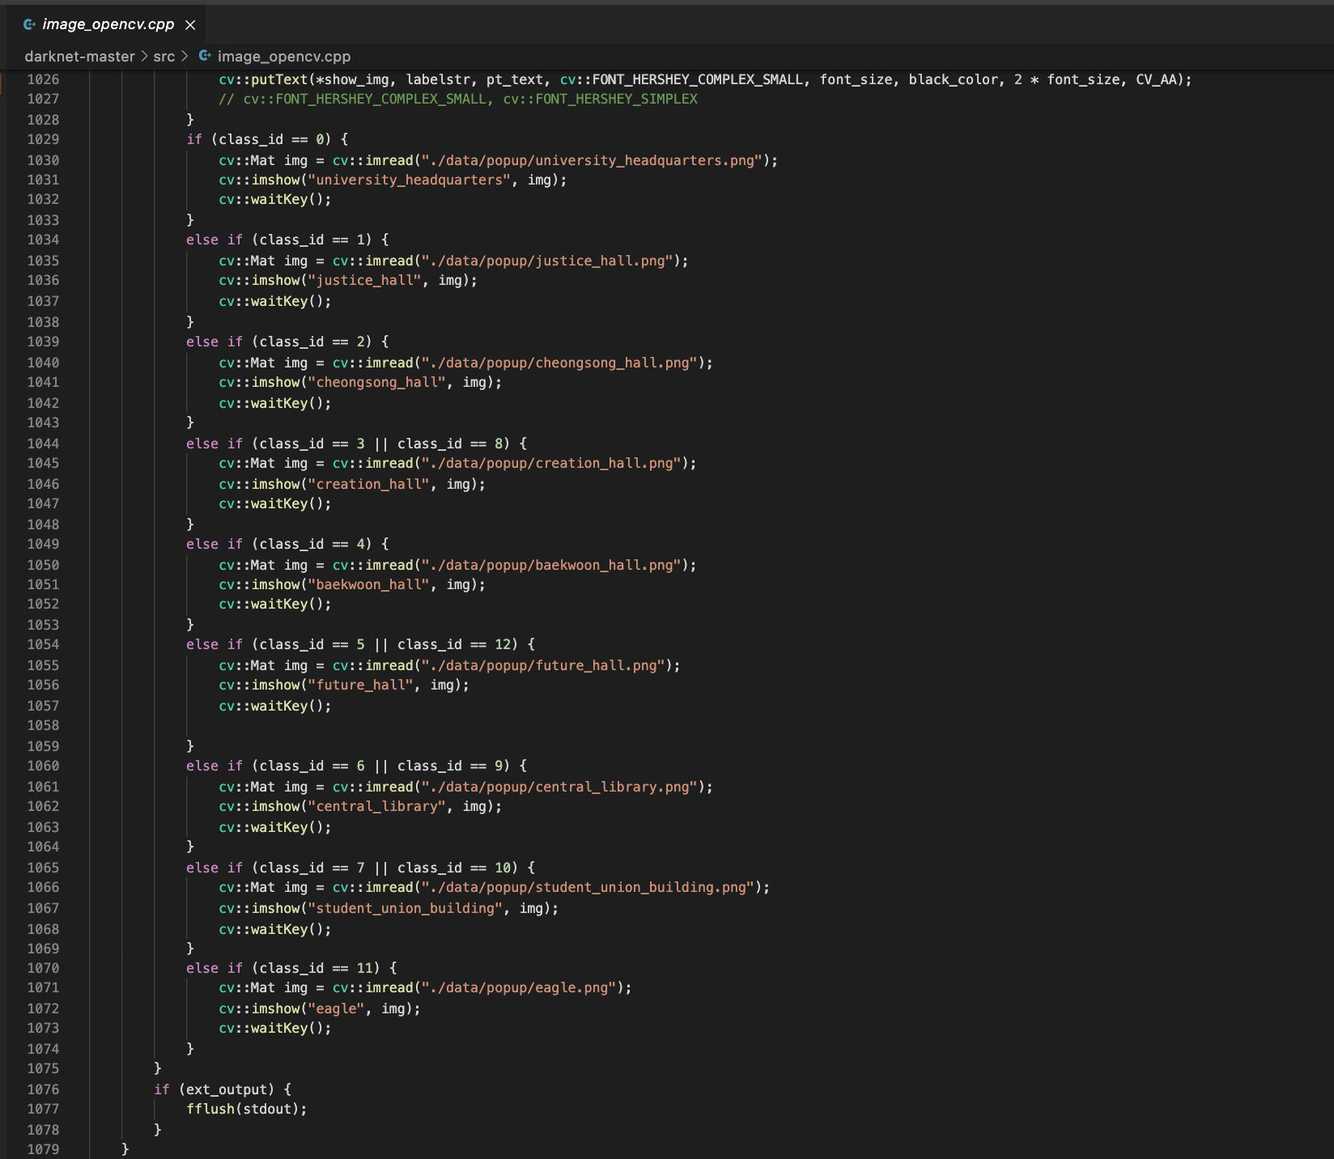This screenshot has height=1159, width=1334.
Task: Select the image_opencv.cpp editor tab
Action: (x=108, y=24)
